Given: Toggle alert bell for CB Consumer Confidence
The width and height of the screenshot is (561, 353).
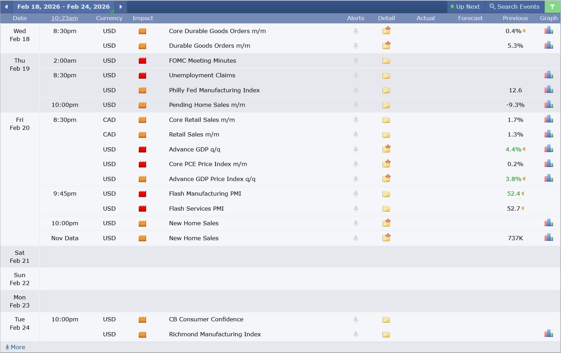Looking at the screenshot, I should (356, 319).
